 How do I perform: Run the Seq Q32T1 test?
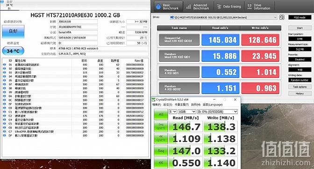(x=161, y=126)
